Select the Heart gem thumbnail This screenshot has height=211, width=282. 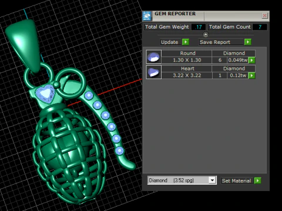(x=154, y=72)
